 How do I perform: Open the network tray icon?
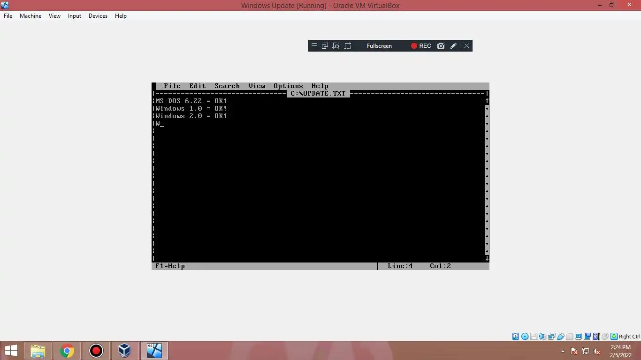[586, 351]
